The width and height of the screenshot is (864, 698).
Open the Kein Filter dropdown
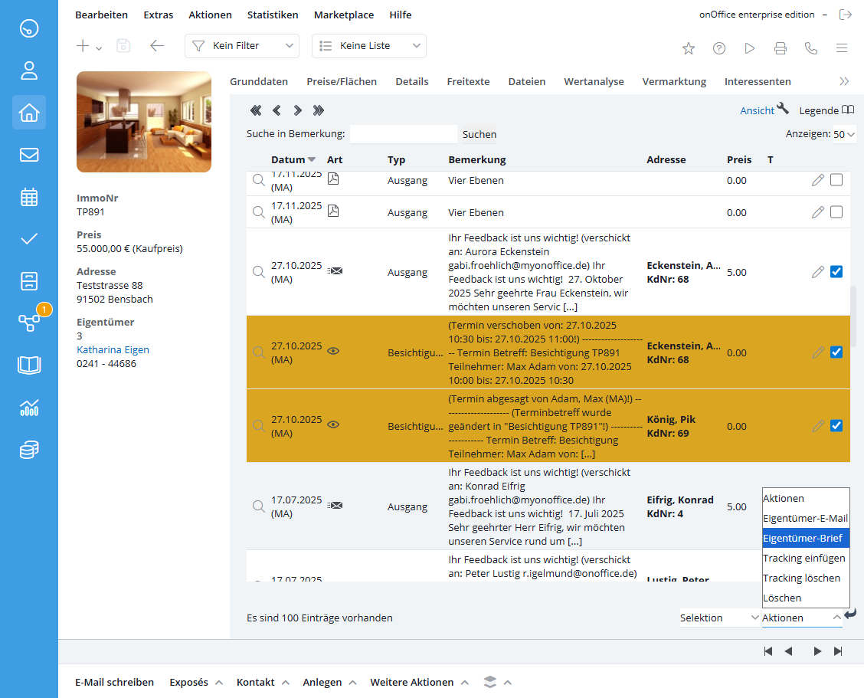[x=242, y=46]
